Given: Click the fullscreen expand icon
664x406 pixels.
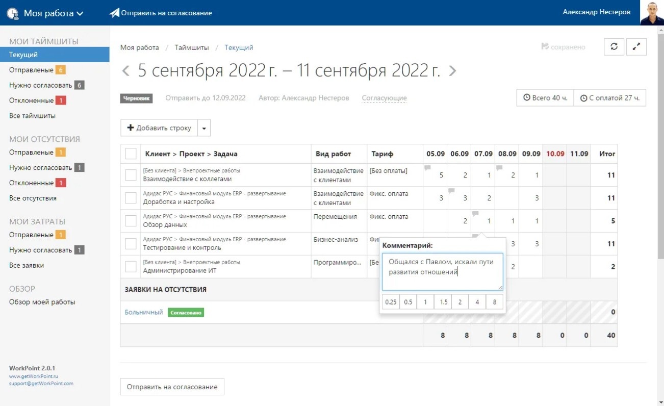Looking at the screenshot, I should (x=636, y=46).
